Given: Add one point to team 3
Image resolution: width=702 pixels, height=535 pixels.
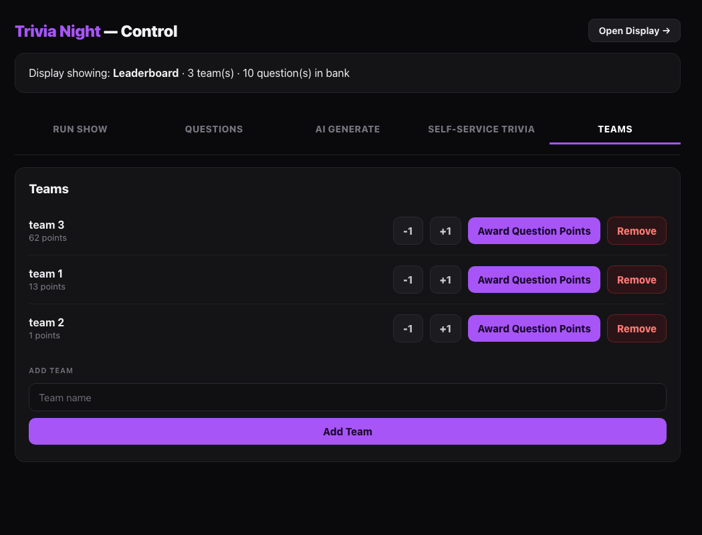Looking at the screenshot, I should (445, 231).
